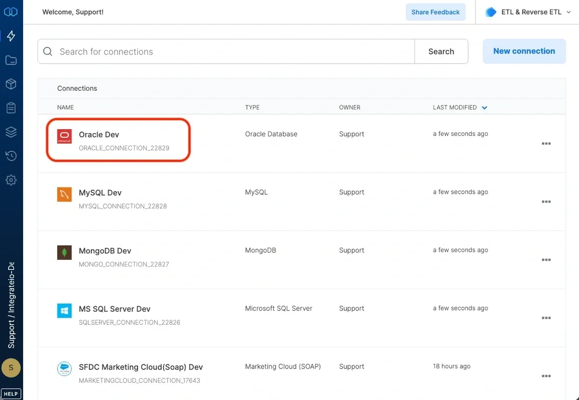This screenshot has width=579, height=400.
Task: Open actions menu for Oracle Dev connection
Action: click(546, 143)
